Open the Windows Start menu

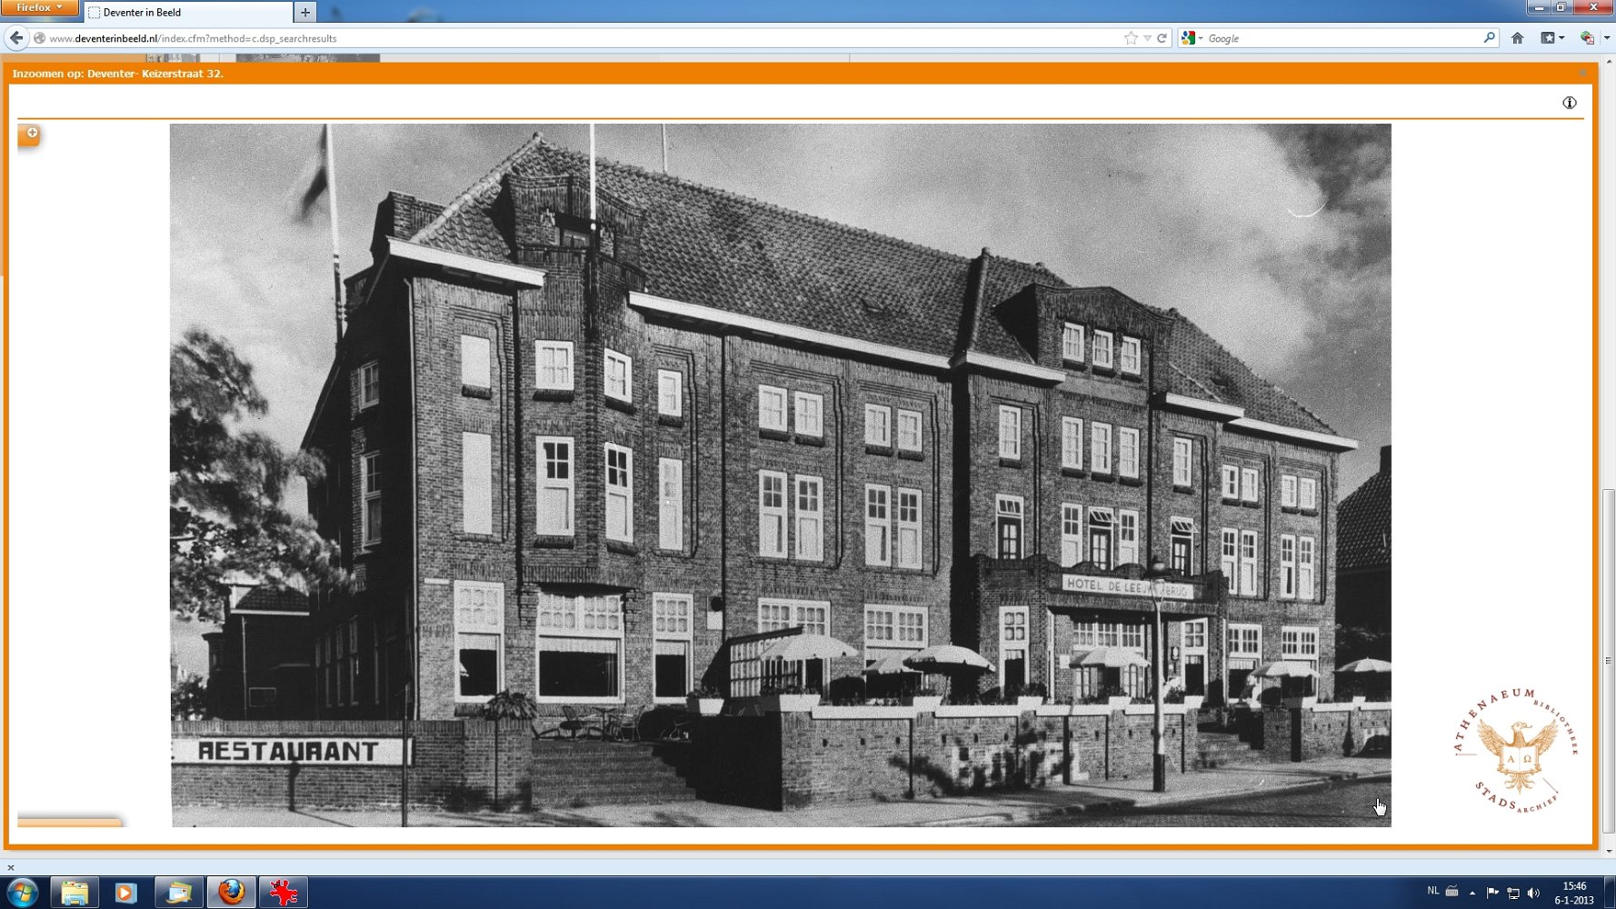pos(22,893)
